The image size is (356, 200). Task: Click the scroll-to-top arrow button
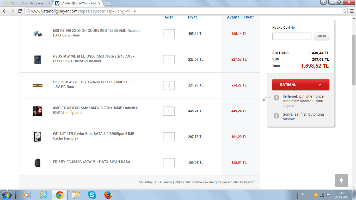341,180
